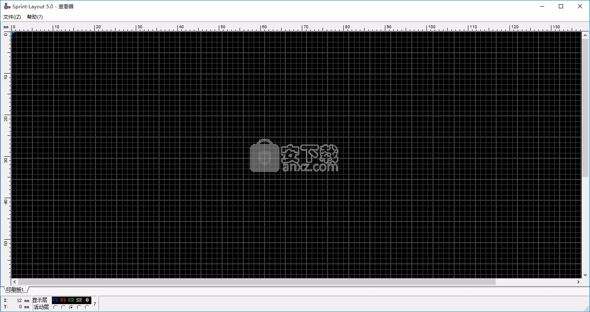
Task: Toggle visibility of the S2 layer label
Action: [x=79, y=300]
